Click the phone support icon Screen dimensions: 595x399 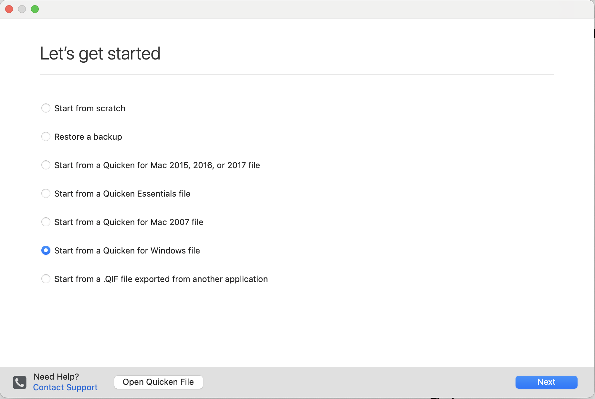[x=20, y=382]
